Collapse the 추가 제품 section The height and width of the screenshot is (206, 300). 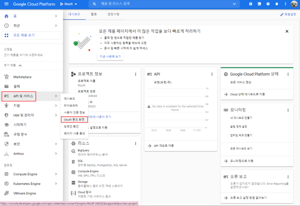coord(20,66)
